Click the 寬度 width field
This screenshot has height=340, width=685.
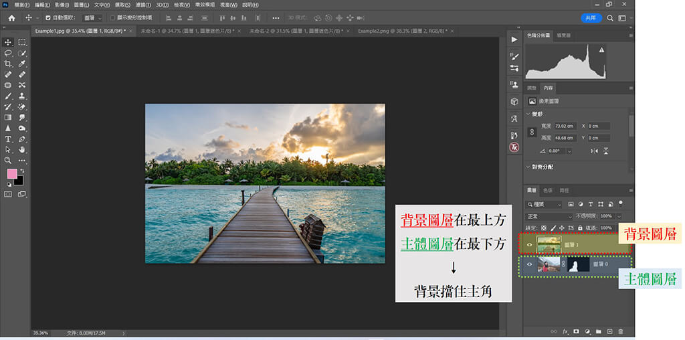click(566, 126)
